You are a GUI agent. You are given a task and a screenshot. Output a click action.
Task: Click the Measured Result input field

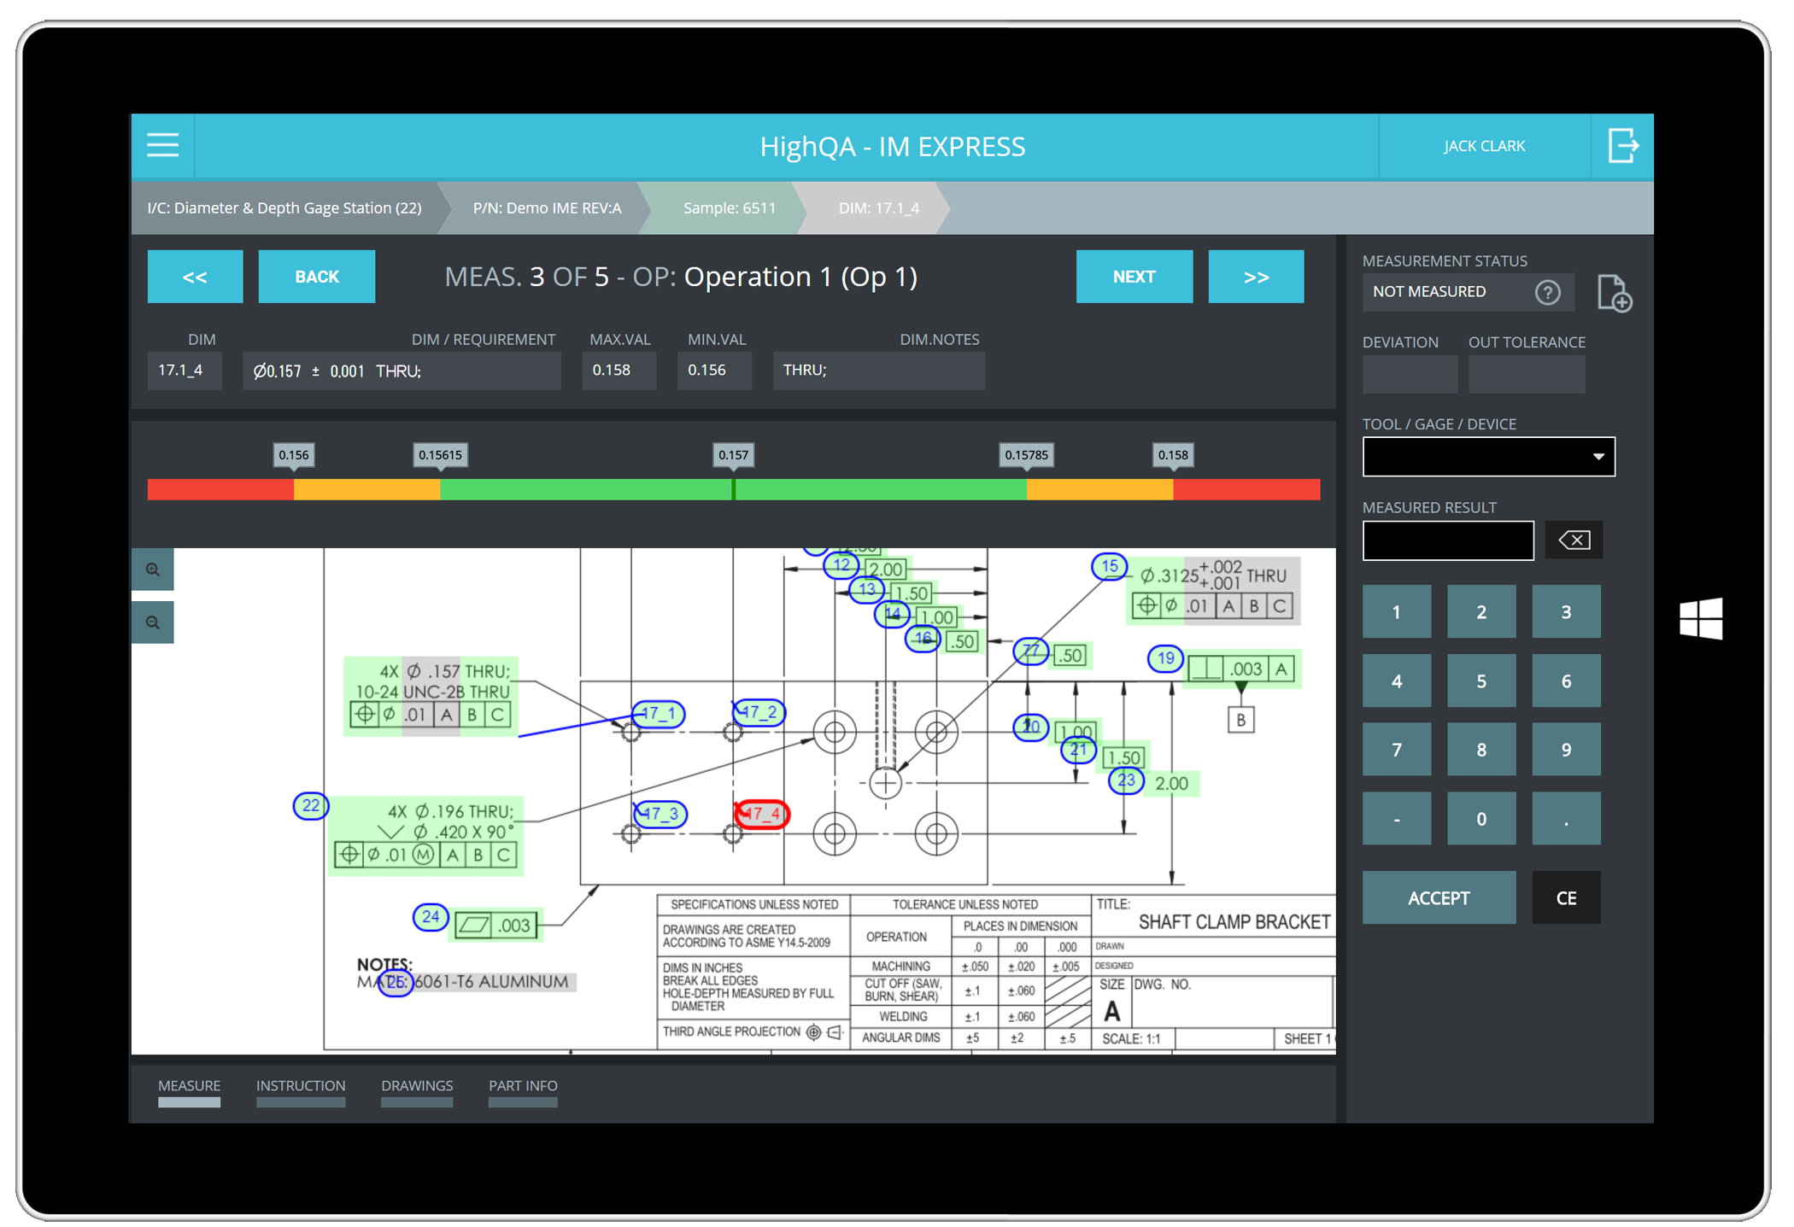click(1448, 540)
